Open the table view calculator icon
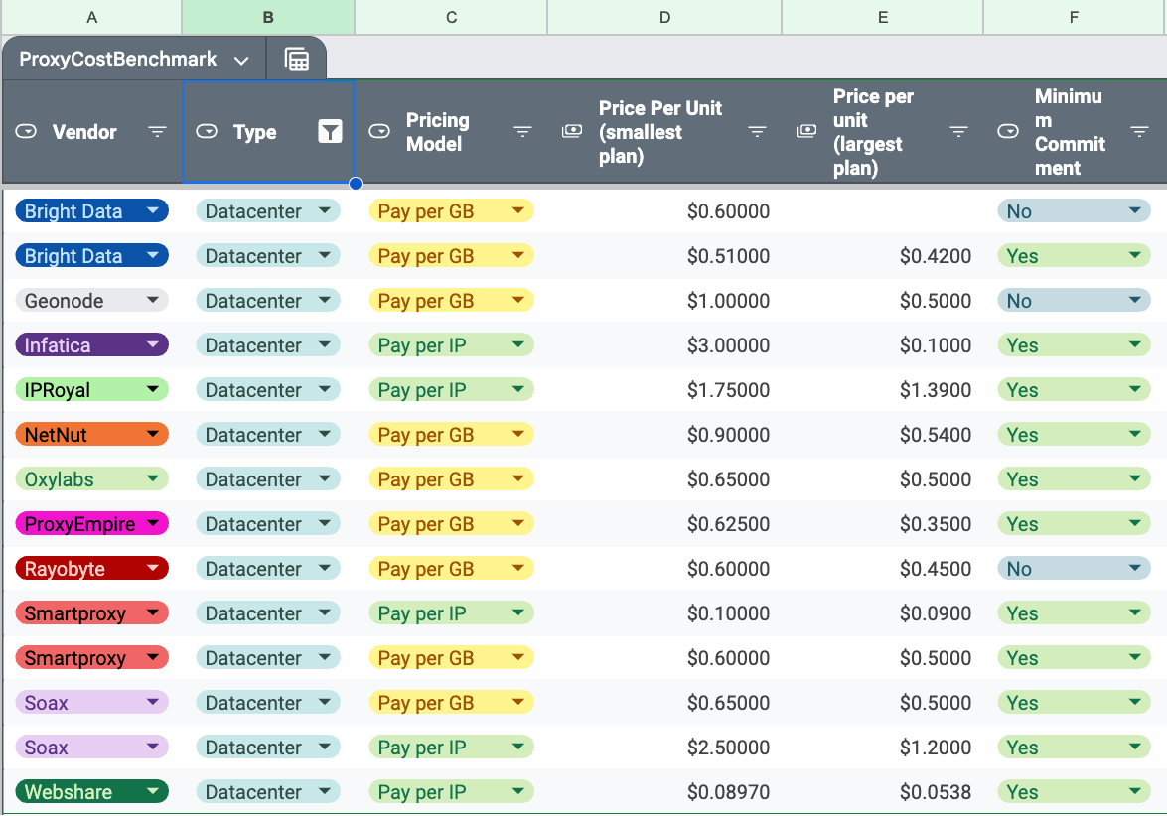Viewport: 1167px width, 816px height. [297, 59]
